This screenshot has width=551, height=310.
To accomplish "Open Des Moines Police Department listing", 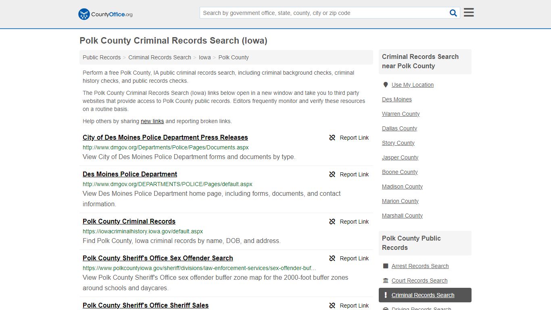I will coord(130,174).
